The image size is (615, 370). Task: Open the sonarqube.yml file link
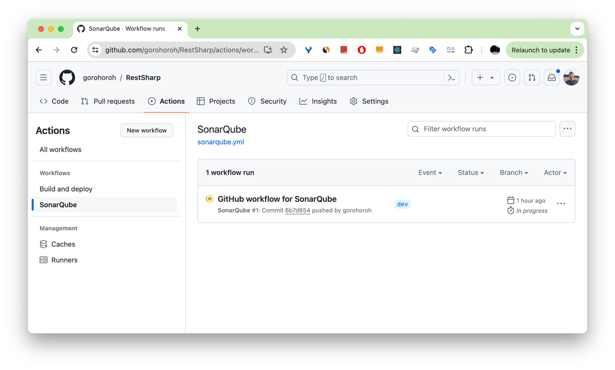(221, 142)
